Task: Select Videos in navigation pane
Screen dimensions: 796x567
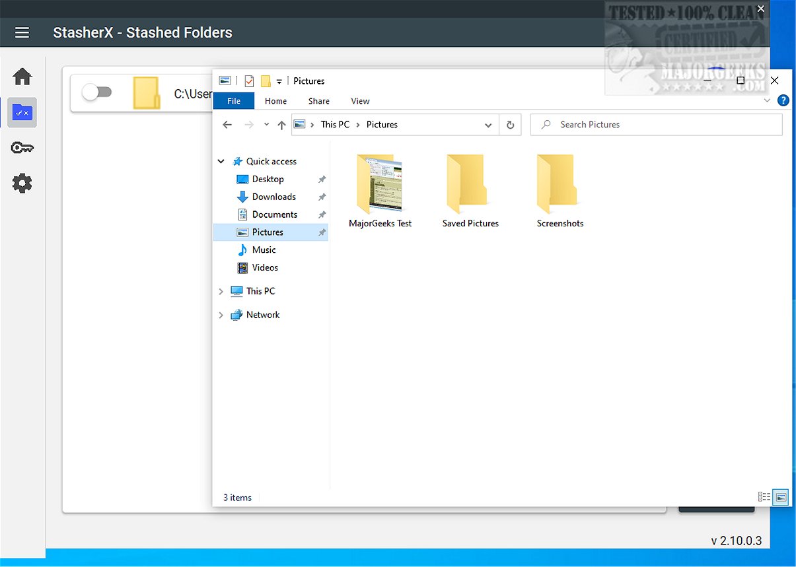Action: (x=265, y=267)
